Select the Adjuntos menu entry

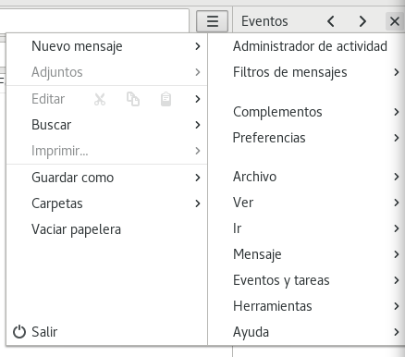(106, 72)
